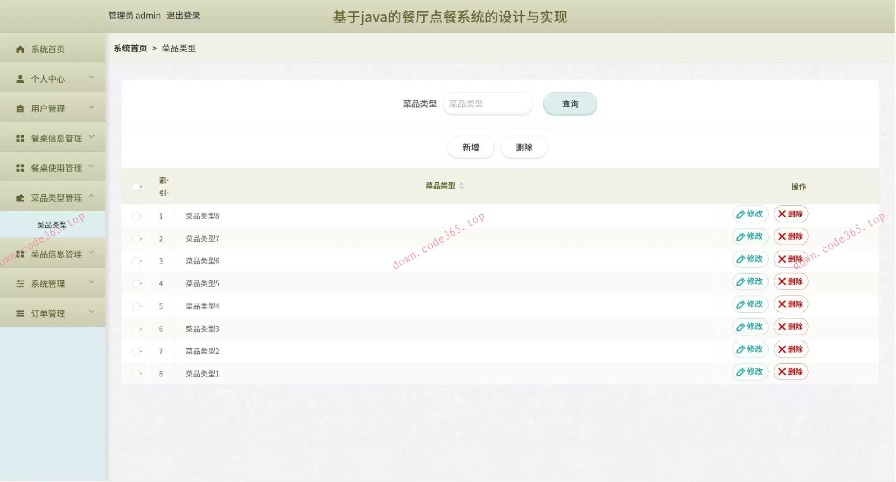This screenshot has height=482, width=896.
Task: Toggle the select-all checkbox in table header
Action: point(136,186)
